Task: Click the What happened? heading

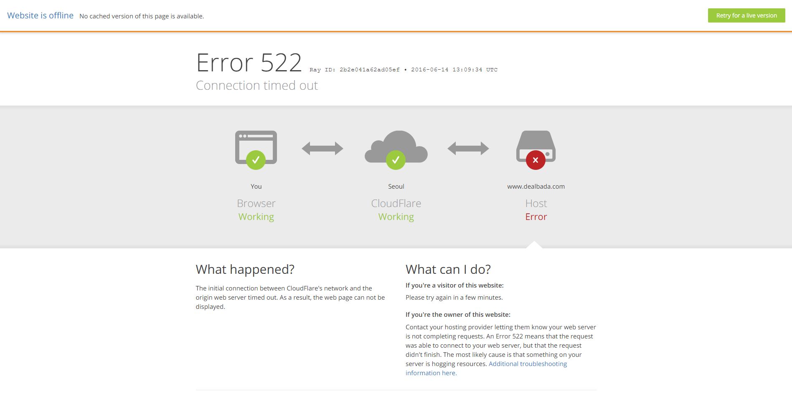Action: point(245,270)
